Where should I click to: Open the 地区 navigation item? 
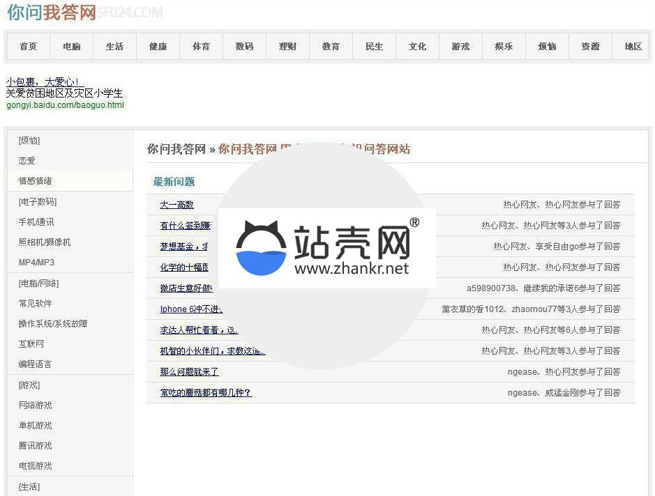[x=633, y=46]
